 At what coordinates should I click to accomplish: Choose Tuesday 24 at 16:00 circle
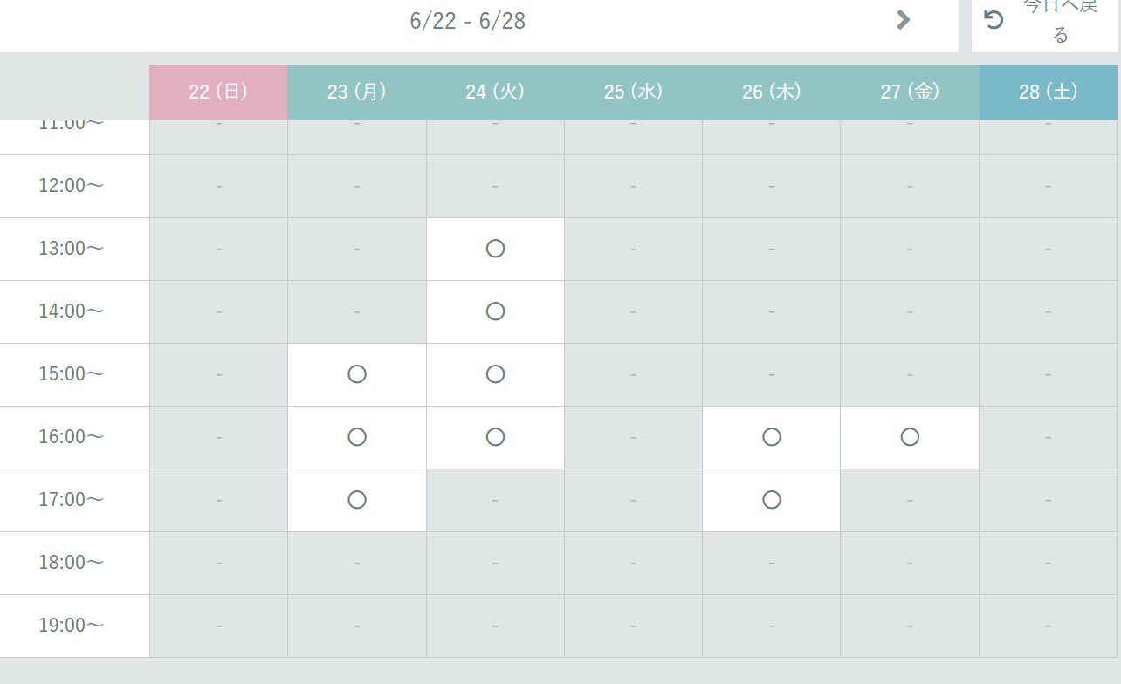pos(495,437)
